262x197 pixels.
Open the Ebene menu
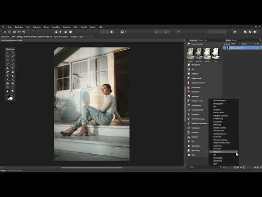tap(46, 27)
